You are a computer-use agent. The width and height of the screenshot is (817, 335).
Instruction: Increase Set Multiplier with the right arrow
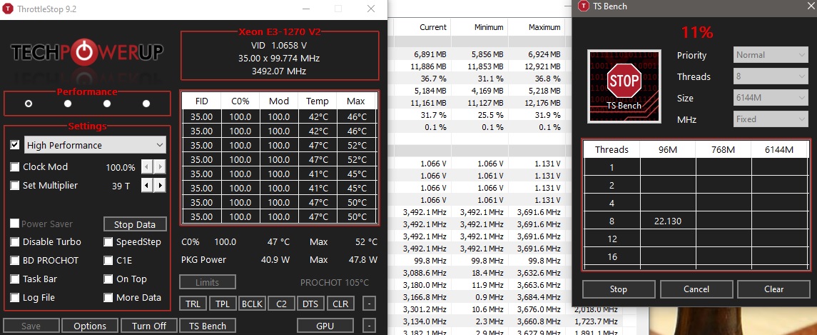click(160, 185)
